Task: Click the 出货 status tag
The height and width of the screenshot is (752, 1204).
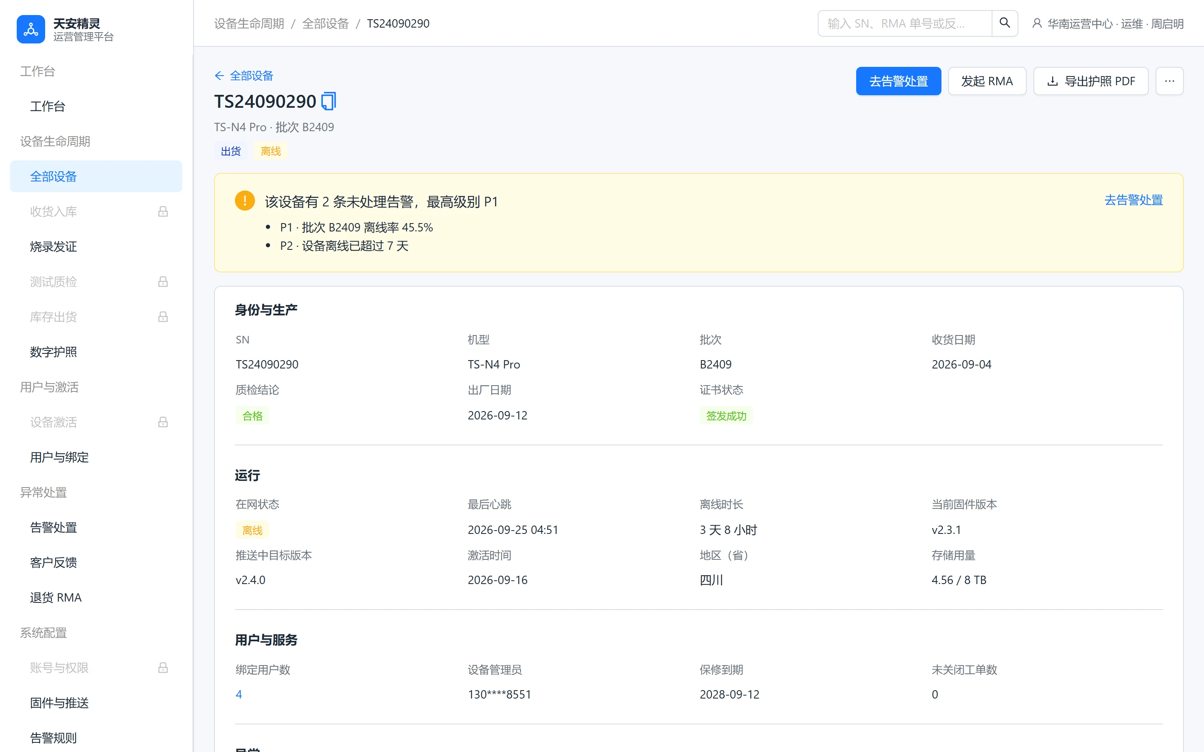Action: (231, 151)
